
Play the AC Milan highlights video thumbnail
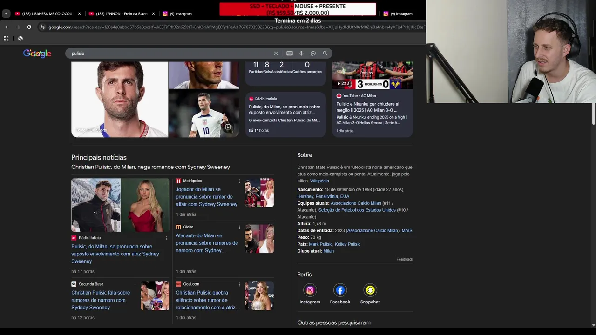coord(372,75)
